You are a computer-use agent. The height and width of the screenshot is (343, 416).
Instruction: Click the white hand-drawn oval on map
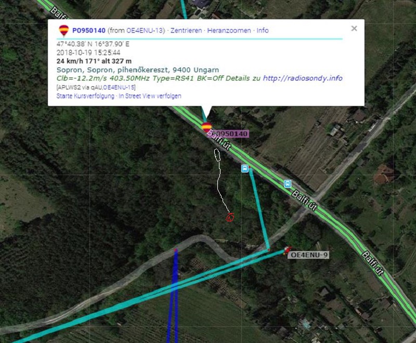[x=217, y=155]
